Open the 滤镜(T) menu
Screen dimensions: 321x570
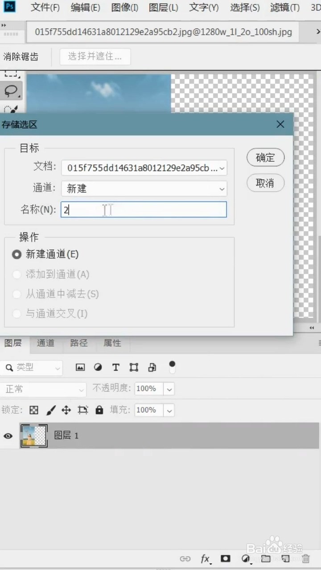pos(285,8)
